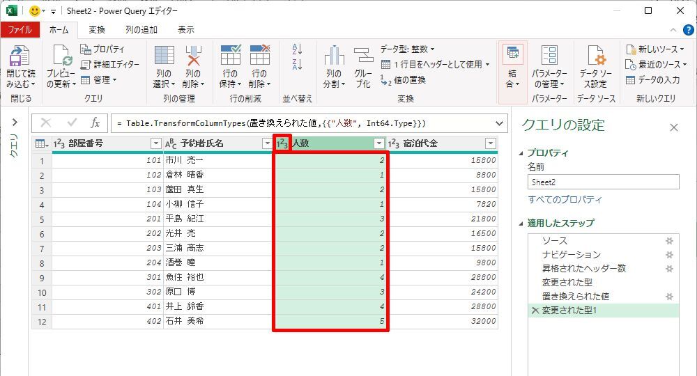The height and width of the screenshot is (376, 697).
Task: Click the すべてのプロパティ link
Action: 565,200
